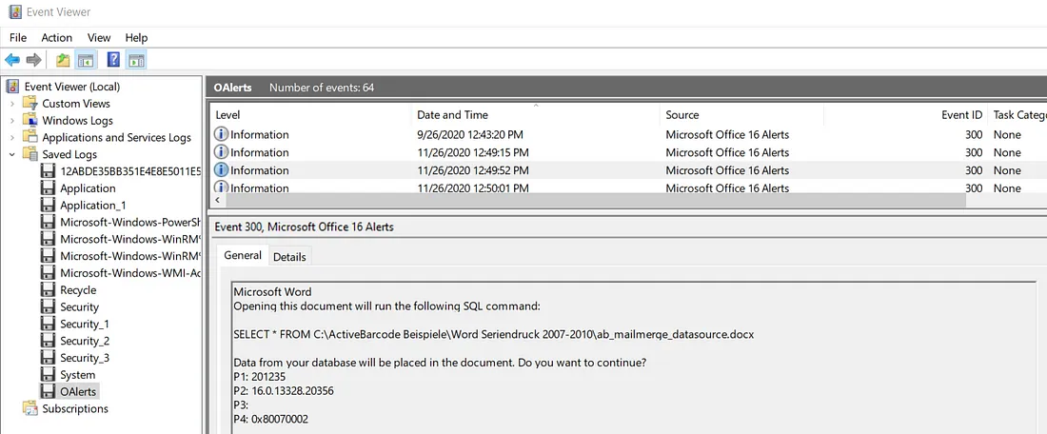Expand Applications and Services Logs node
Image resolution: width=1047 pixels, height=434 pixels.
click(12, 138)
